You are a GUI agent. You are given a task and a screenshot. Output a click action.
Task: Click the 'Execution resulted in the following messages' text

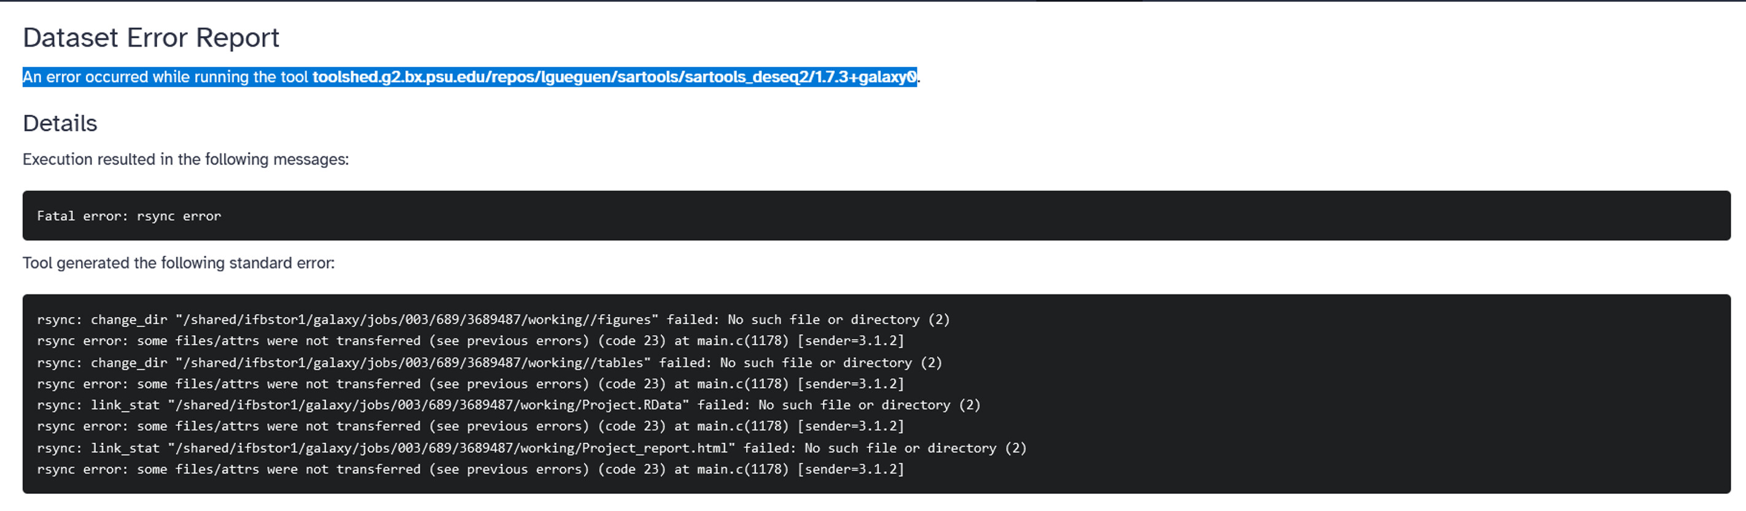[185, 159]
